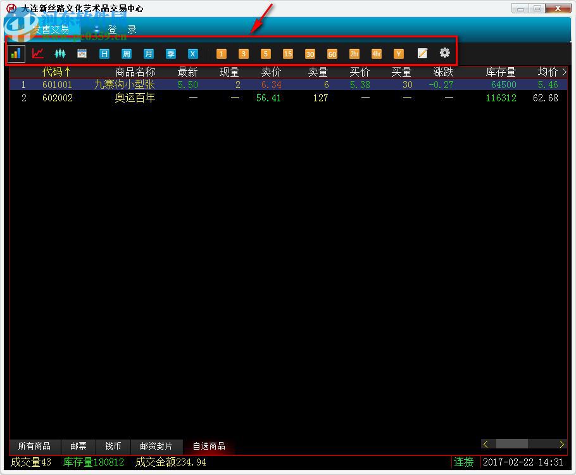Select 5-minute period

tap(266, 54)
